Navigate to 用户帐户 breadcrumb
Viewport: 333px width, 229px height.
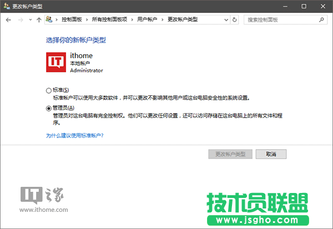(148, 19)
